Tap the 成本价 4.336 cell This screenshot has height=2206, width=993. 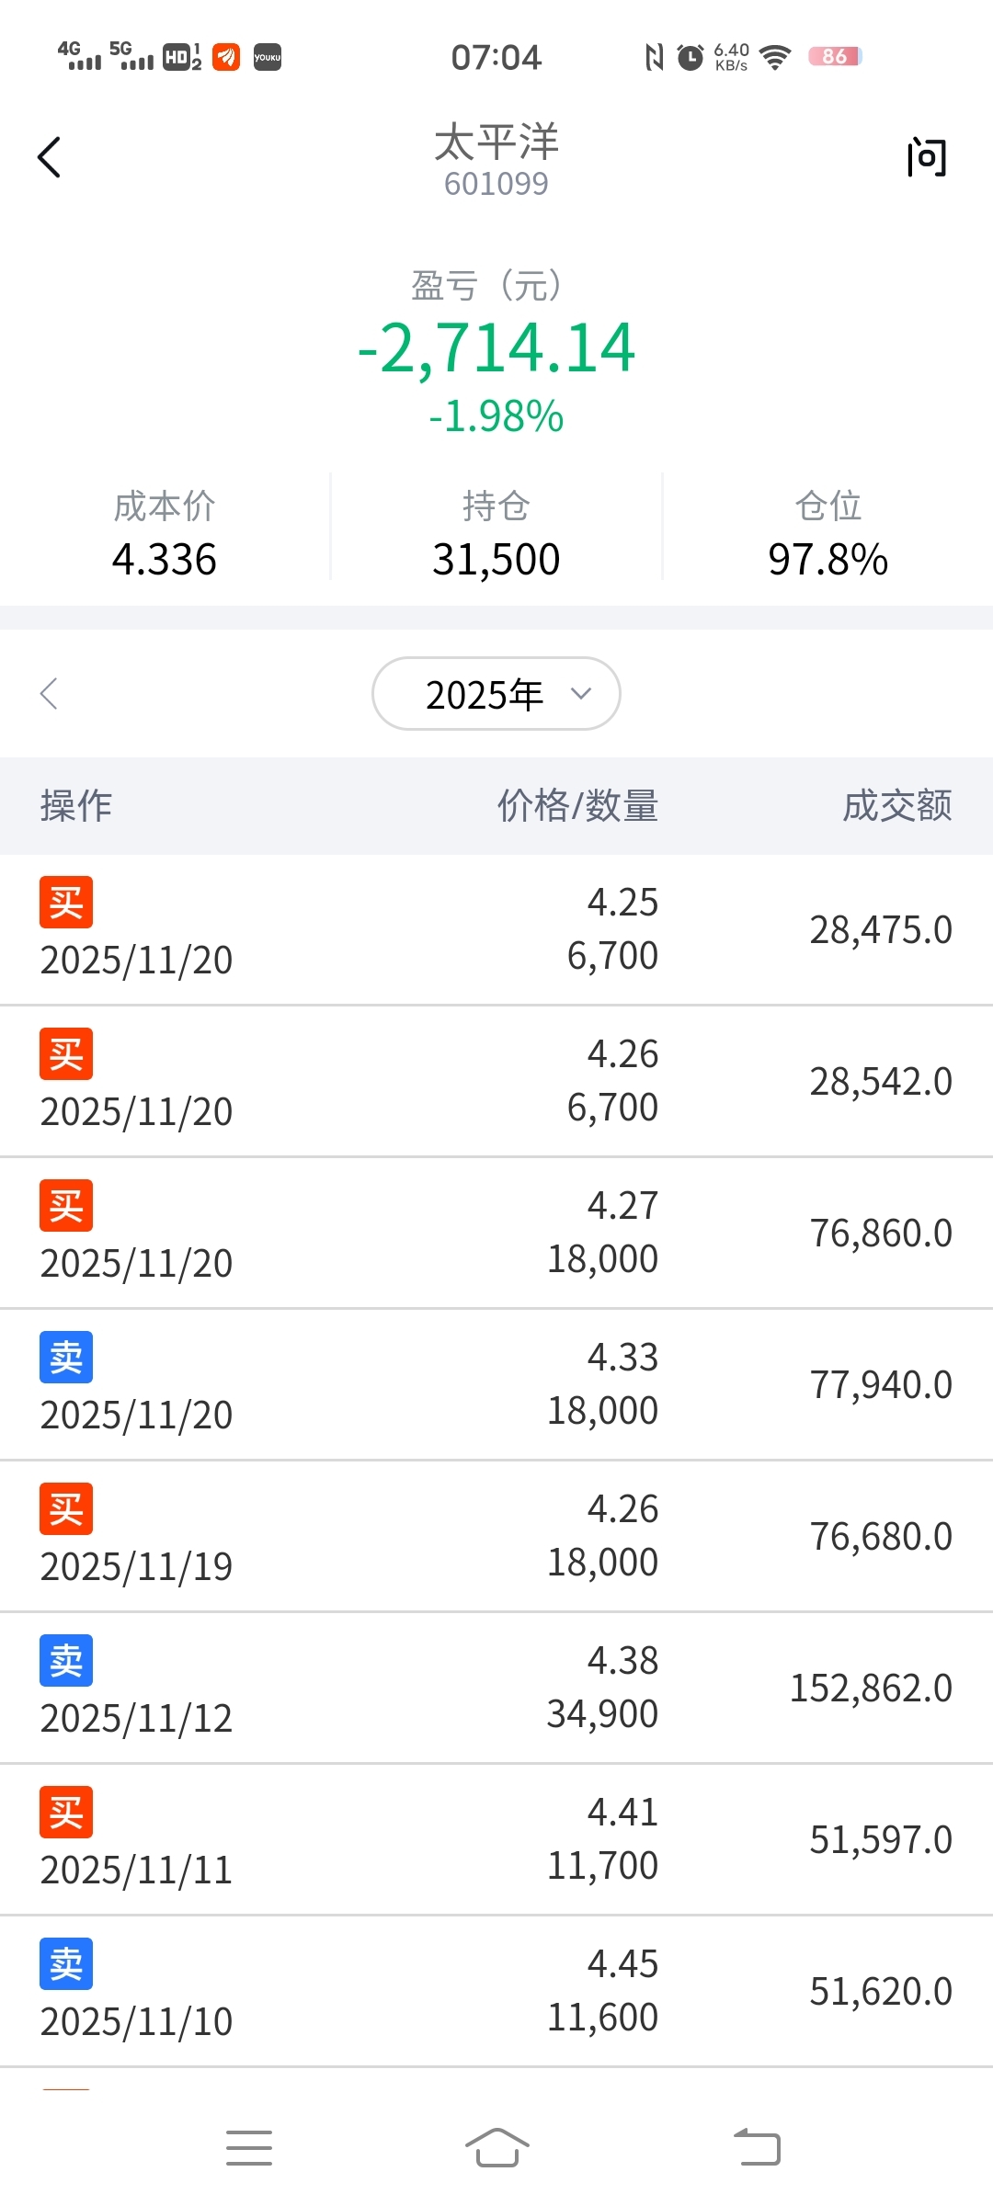[165, 535]
